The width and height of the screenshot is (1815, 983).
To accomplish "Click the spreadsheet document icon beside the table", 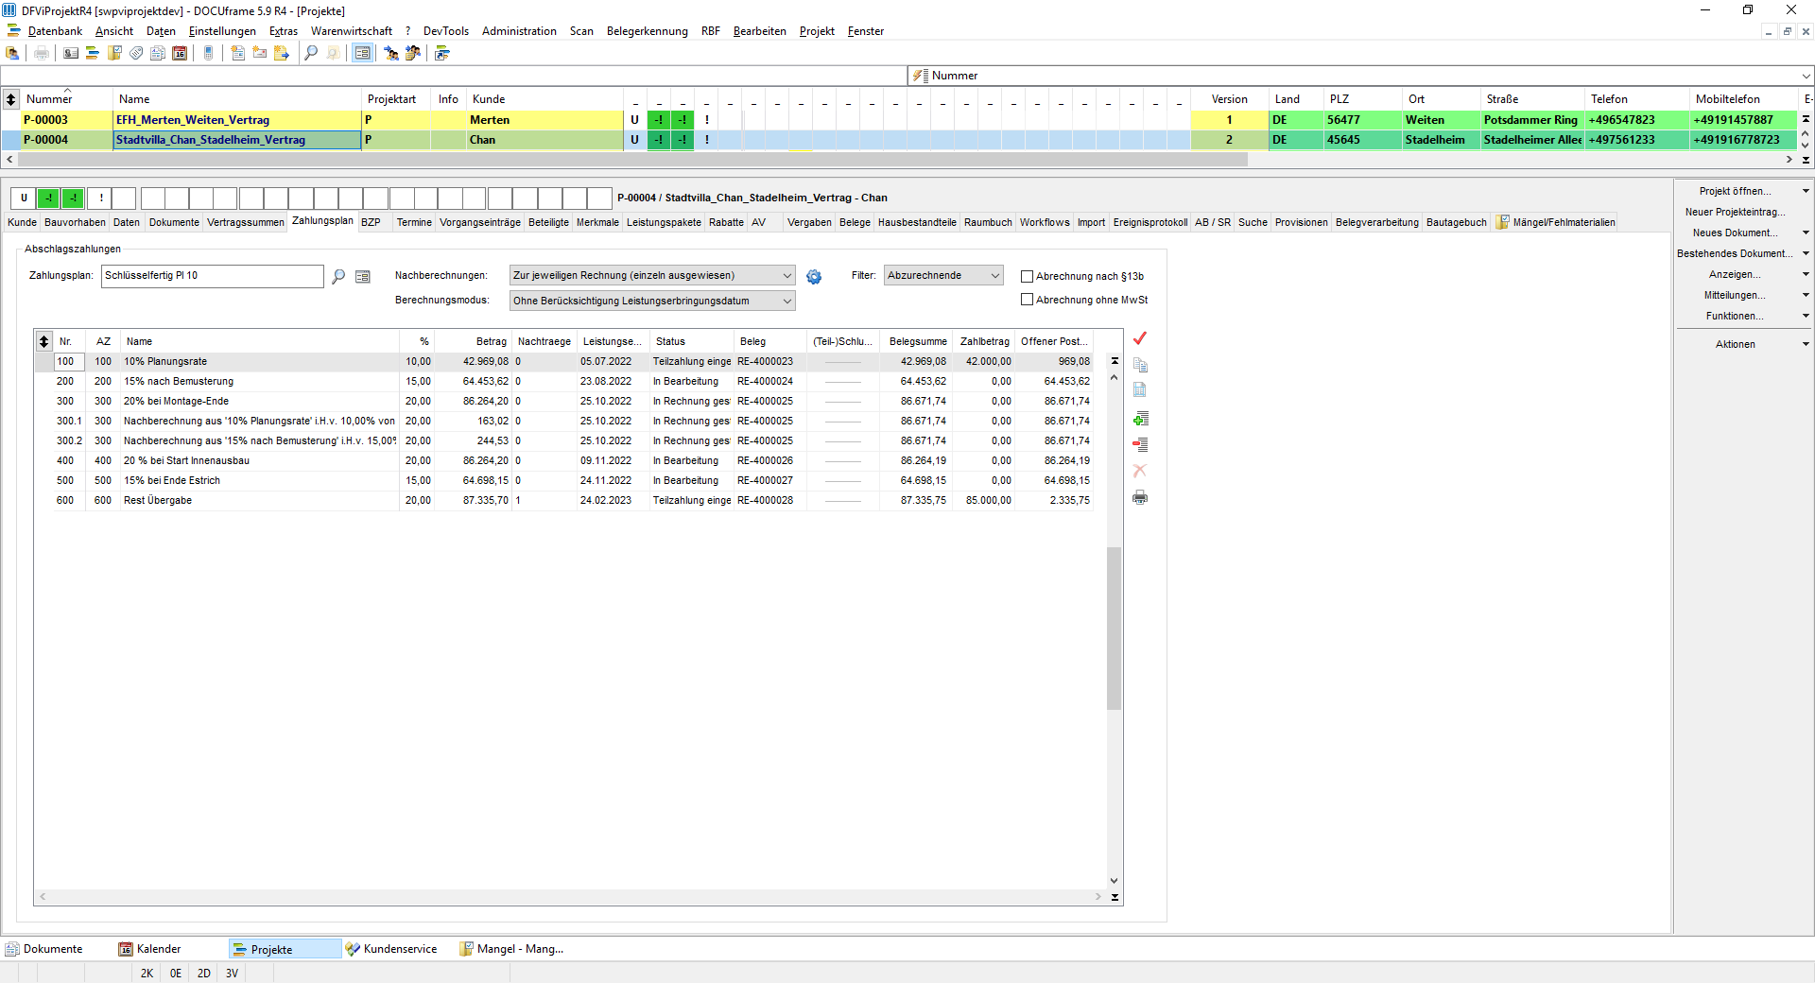I will (1140, 389).
